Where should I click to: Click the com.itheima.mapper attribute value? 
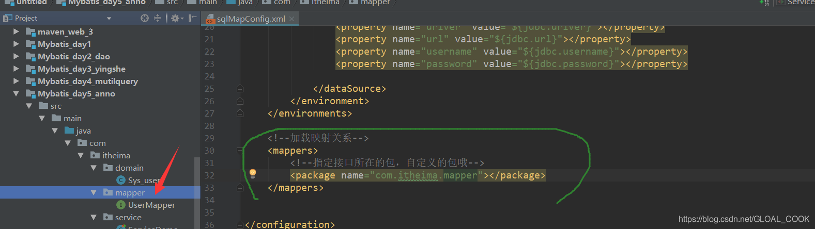tap(426, 175)
